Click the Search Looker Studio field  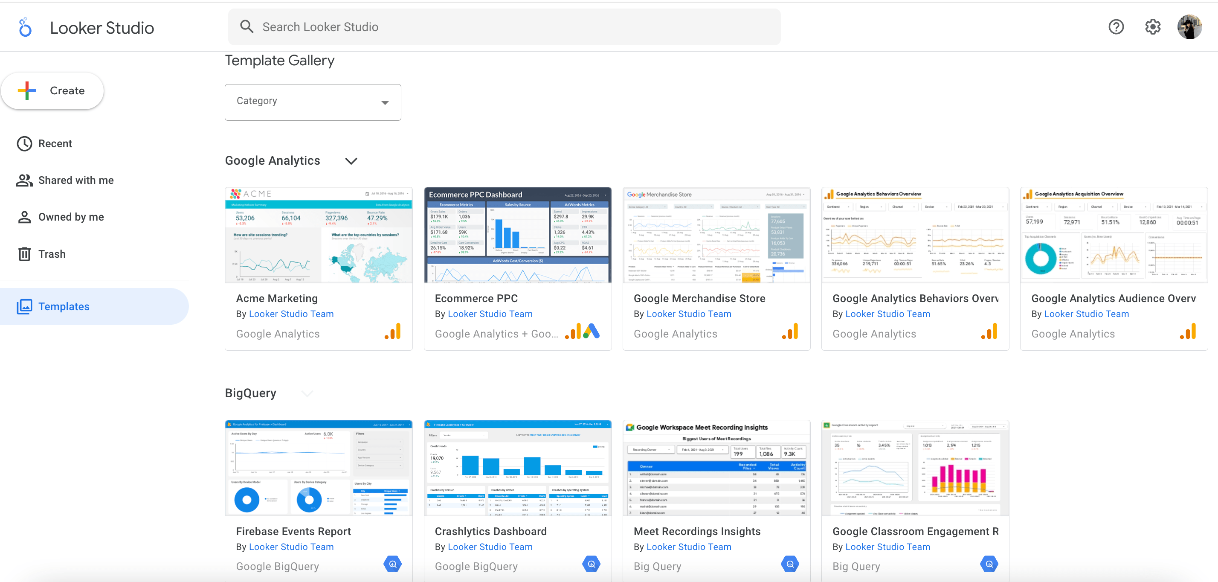point(504,27)
